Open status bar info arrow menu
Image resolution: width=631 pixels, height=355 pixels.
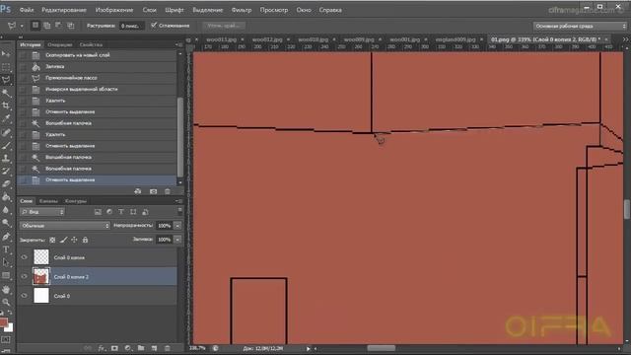(309, 348)
